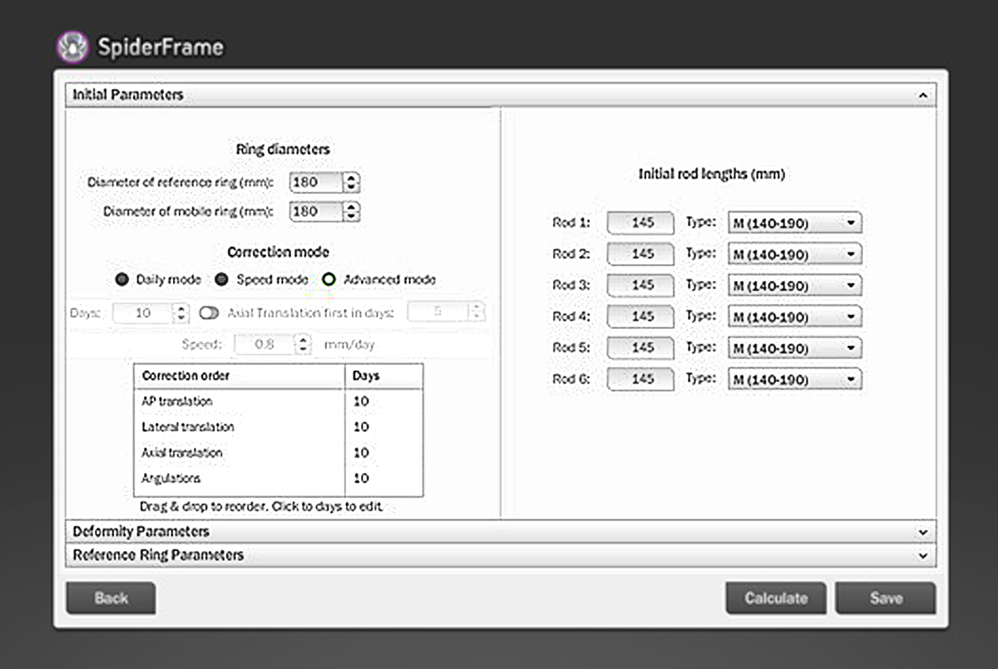Click the Deformity Parameters section title
Image resolution: width=998 pixels, height=669 pixels.
pos(141,531)
